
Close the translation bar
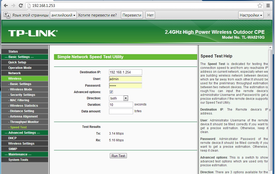(269, 15)
